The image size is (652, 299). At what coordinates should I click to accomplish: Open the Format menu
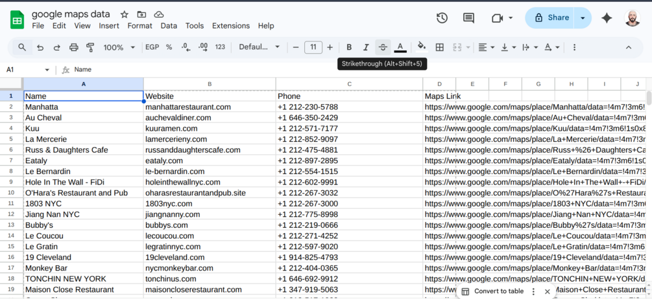[x=139, y=26]
